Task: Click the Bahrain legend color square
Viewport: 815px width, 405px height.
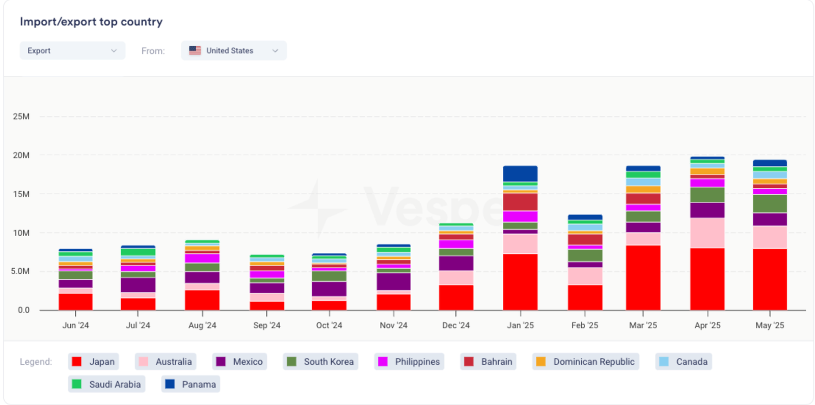Action: click(x=469, y=362)
